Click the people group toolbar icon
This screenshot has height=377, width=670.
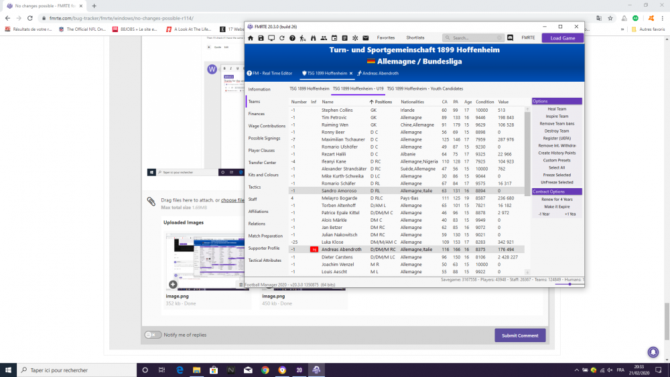[x=324, y=38]
